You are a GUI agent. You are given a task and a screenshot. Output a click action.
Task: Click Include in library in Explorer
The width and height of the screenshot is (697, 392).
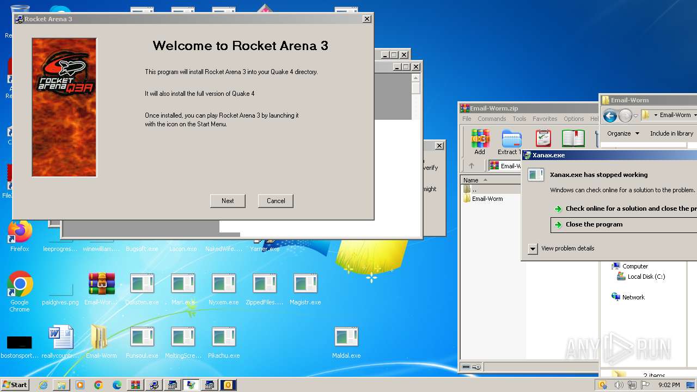coord(671,133)
